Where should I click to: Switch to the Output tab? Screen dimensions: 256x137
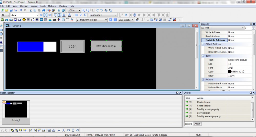[x=197, y=124]
